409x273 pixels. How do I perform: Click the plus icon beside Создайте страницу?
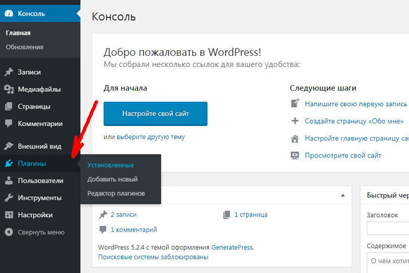(x=295, y=121)
